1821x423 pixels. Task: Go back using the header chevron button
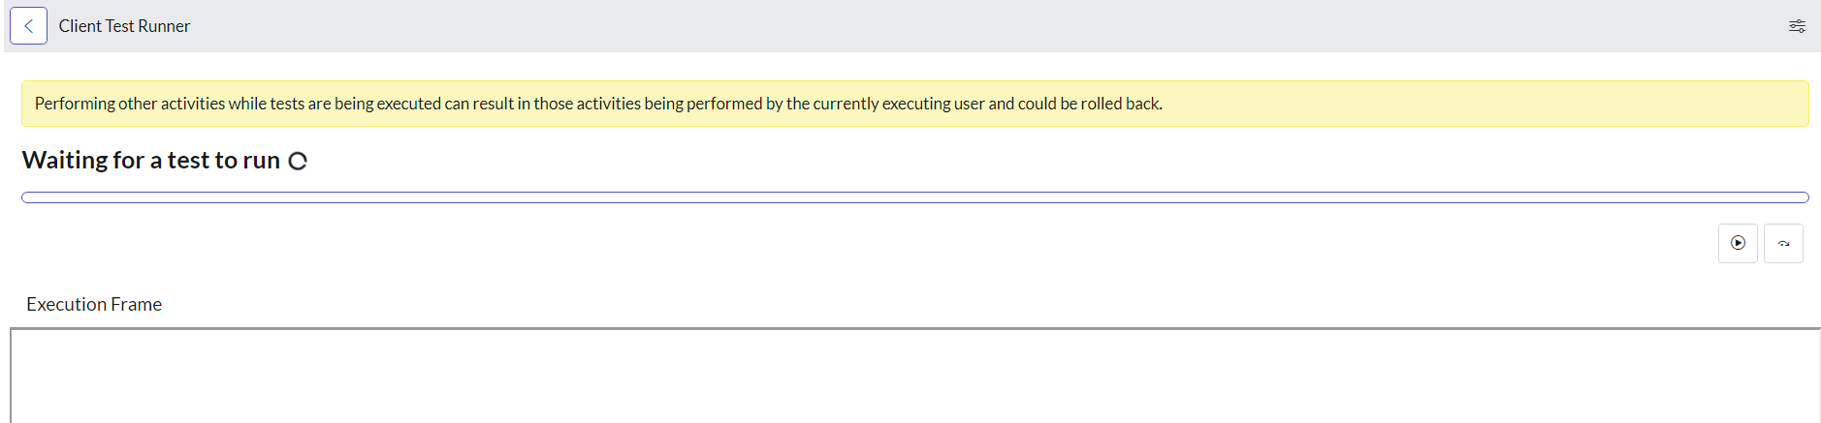(x=28, y=26)
